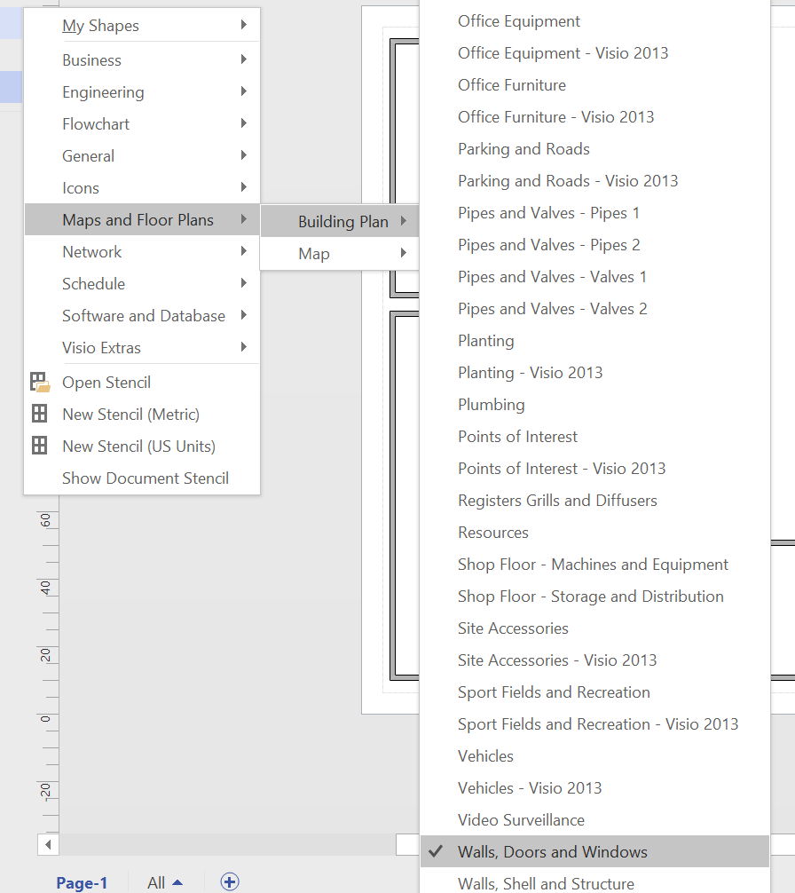Click Show Document Stencil

tap(145, 478)
